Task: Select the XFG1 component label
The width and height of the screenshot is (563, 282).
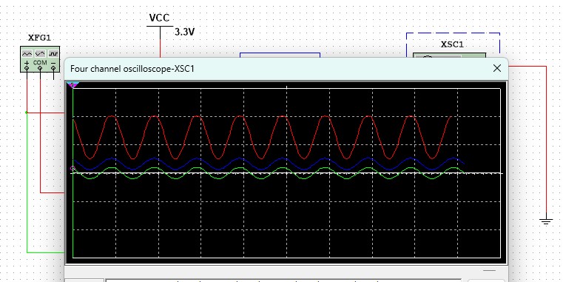Action: 39,38
